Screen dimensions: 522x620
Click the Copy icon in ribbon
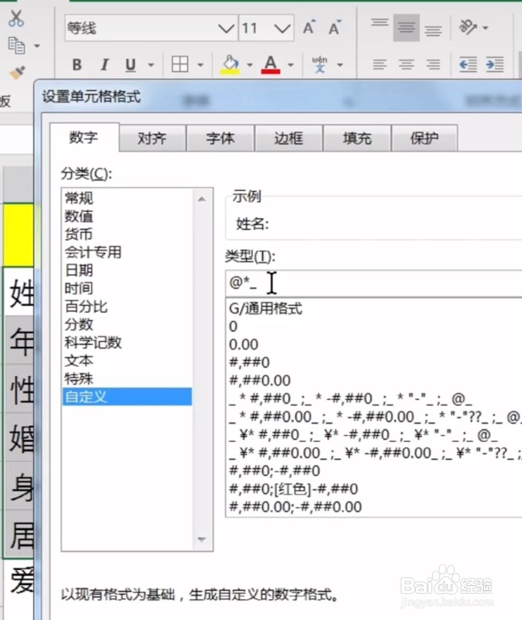click(x=17, y=46)
